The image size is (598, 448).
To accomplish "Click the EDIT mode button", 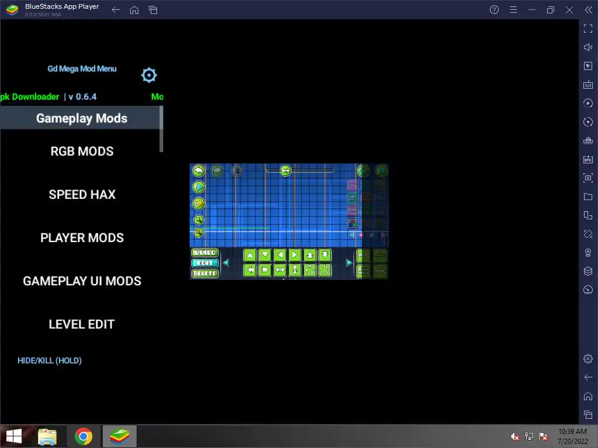I will [x=205, y=263].
